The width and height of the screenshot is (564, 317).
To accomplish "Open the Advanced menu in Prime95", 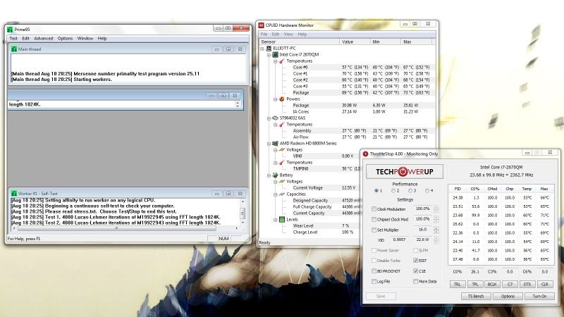I will pos(44,39).
